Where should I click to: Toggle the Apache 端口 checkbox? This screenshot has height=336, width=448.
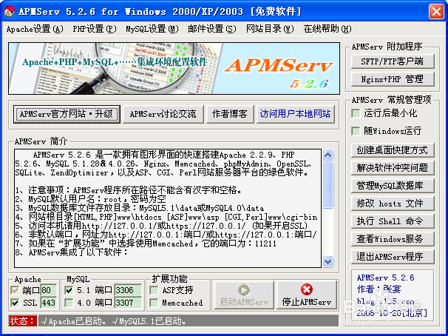[x=15, y=290]
